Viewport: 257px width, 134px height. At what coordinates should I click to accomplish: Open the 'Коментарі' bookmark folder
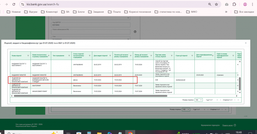tap(49, 12)
